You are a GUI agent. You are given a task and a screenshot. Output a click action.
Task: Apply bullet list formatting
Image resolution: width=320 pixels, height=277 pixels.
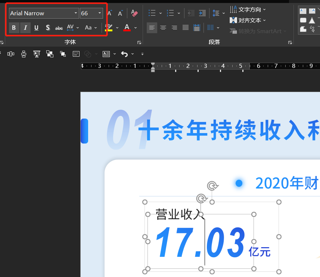pos(152,13)
